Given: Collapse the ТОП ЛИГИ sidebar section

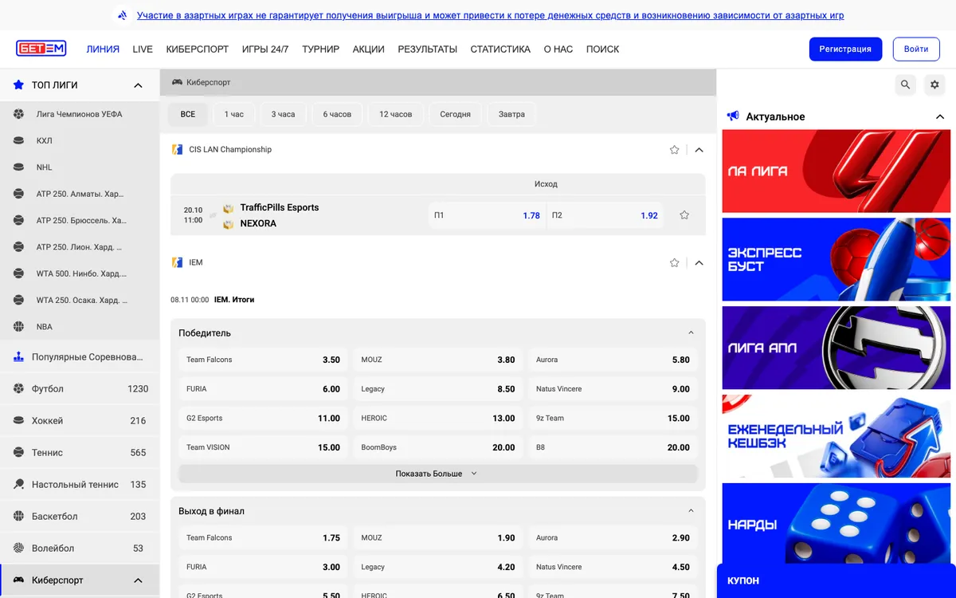Looking at the screenshot, I should (x=138, y=85).
